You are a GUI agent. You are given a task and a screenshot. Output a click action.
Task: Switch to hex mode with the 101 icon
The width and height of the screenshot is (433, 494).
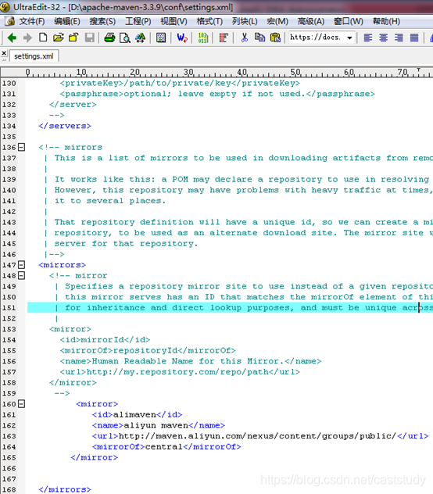[x=202, y=38]
